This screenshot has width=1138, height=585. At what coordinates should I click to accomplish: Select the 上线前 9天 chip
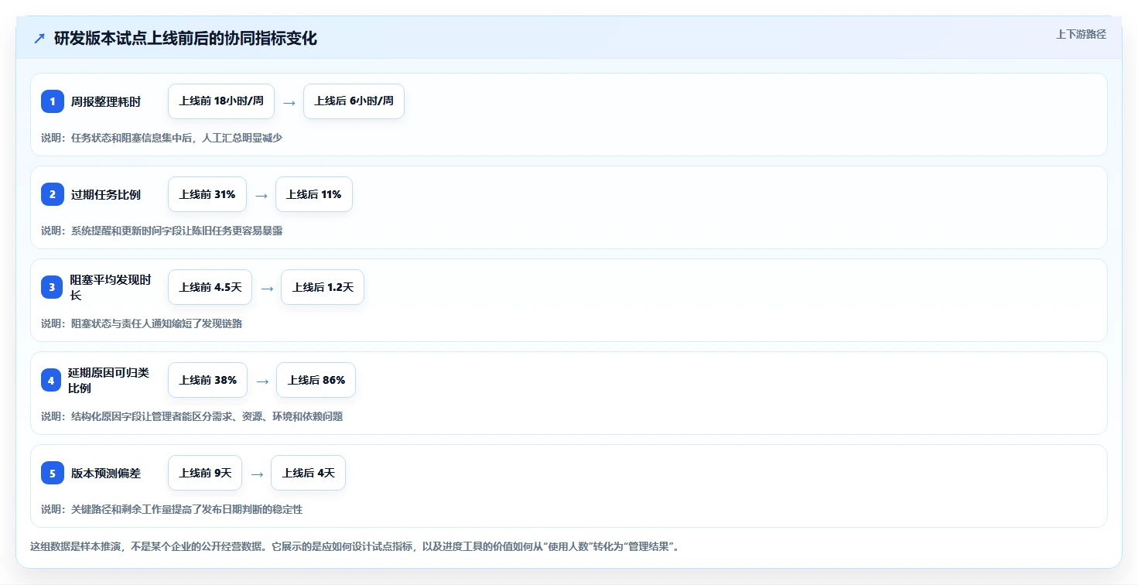[205, 473]
